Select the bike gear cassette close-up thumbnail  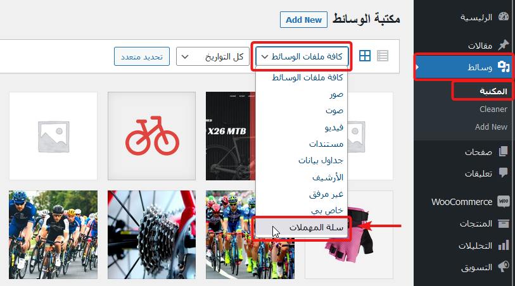pos(152,235)
